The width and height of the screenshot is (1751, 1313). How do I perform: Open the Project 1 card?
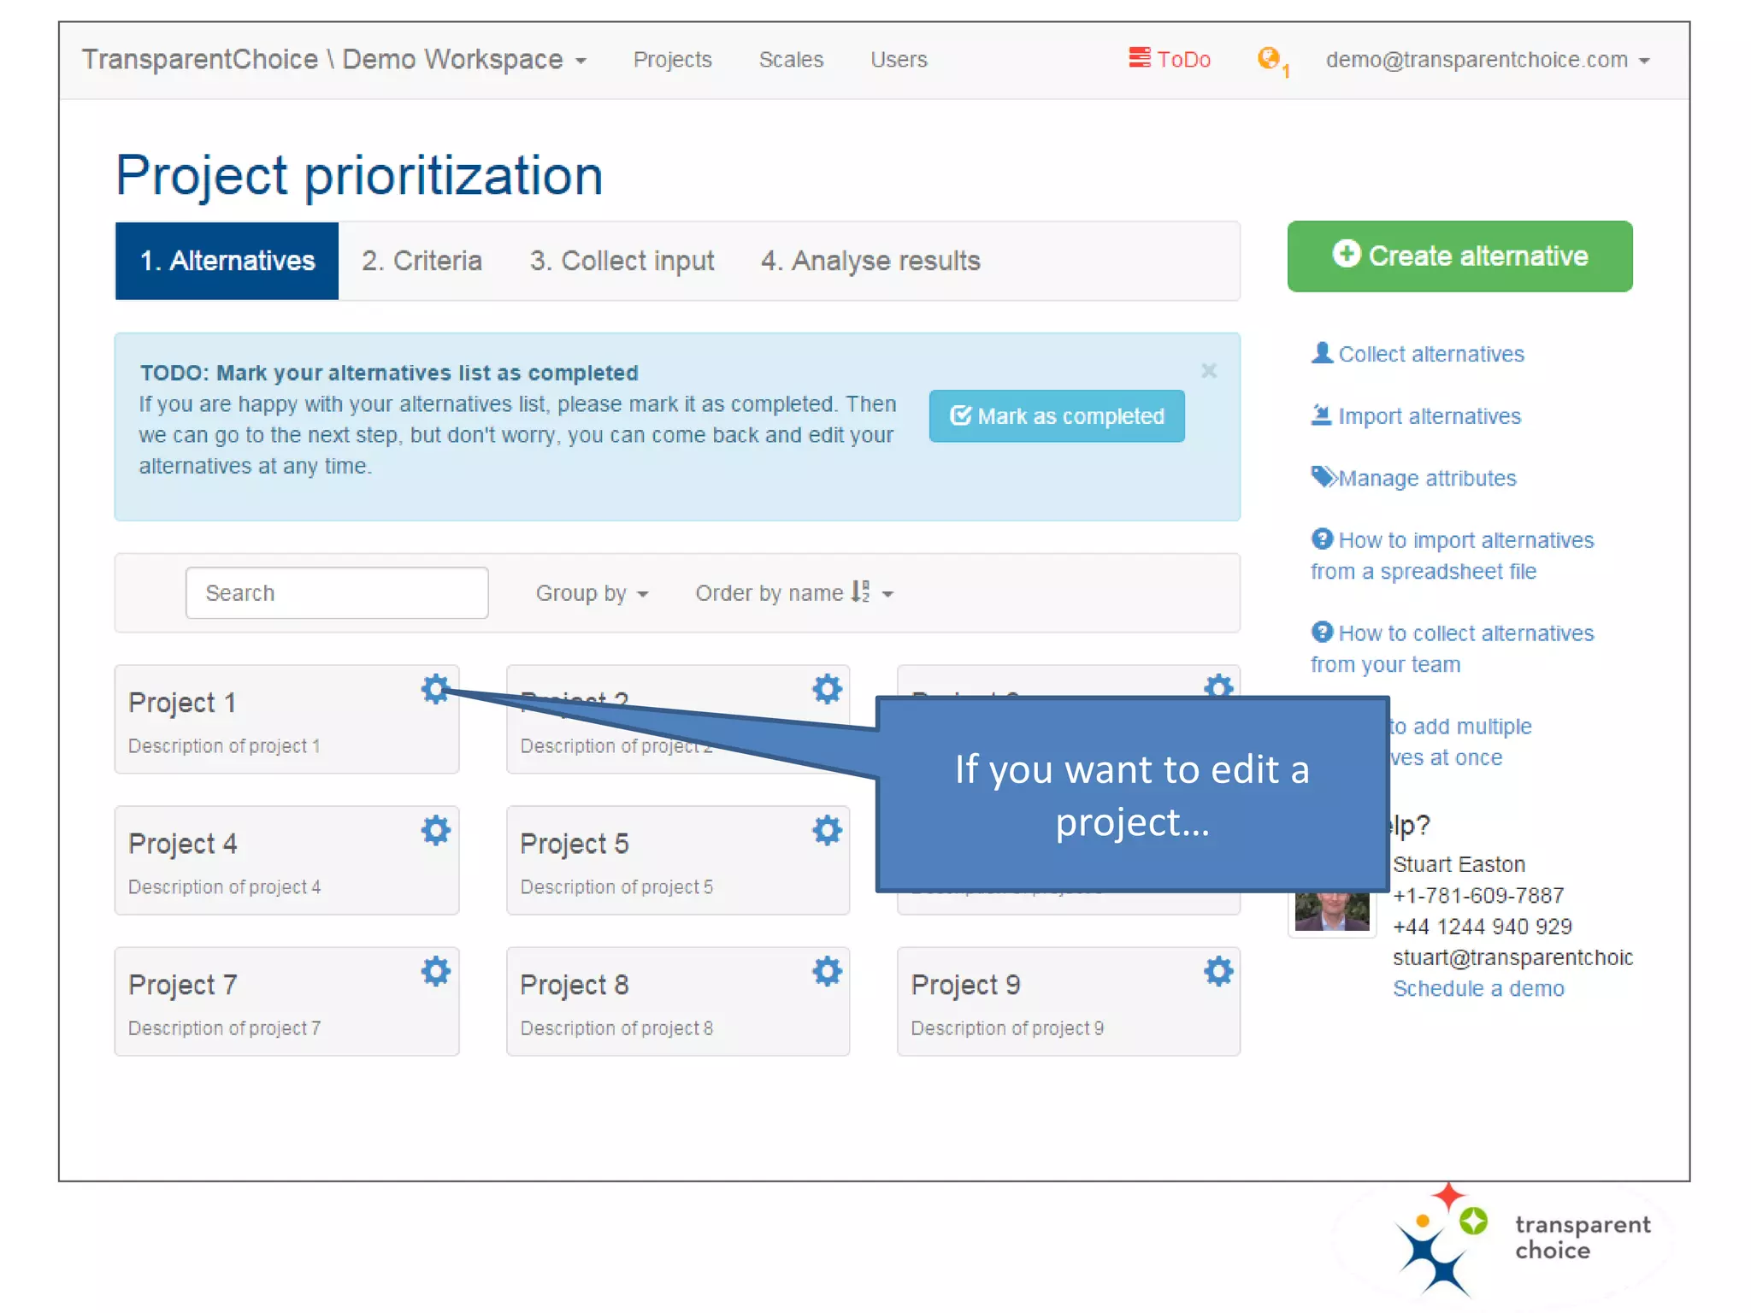pos(286,719)
